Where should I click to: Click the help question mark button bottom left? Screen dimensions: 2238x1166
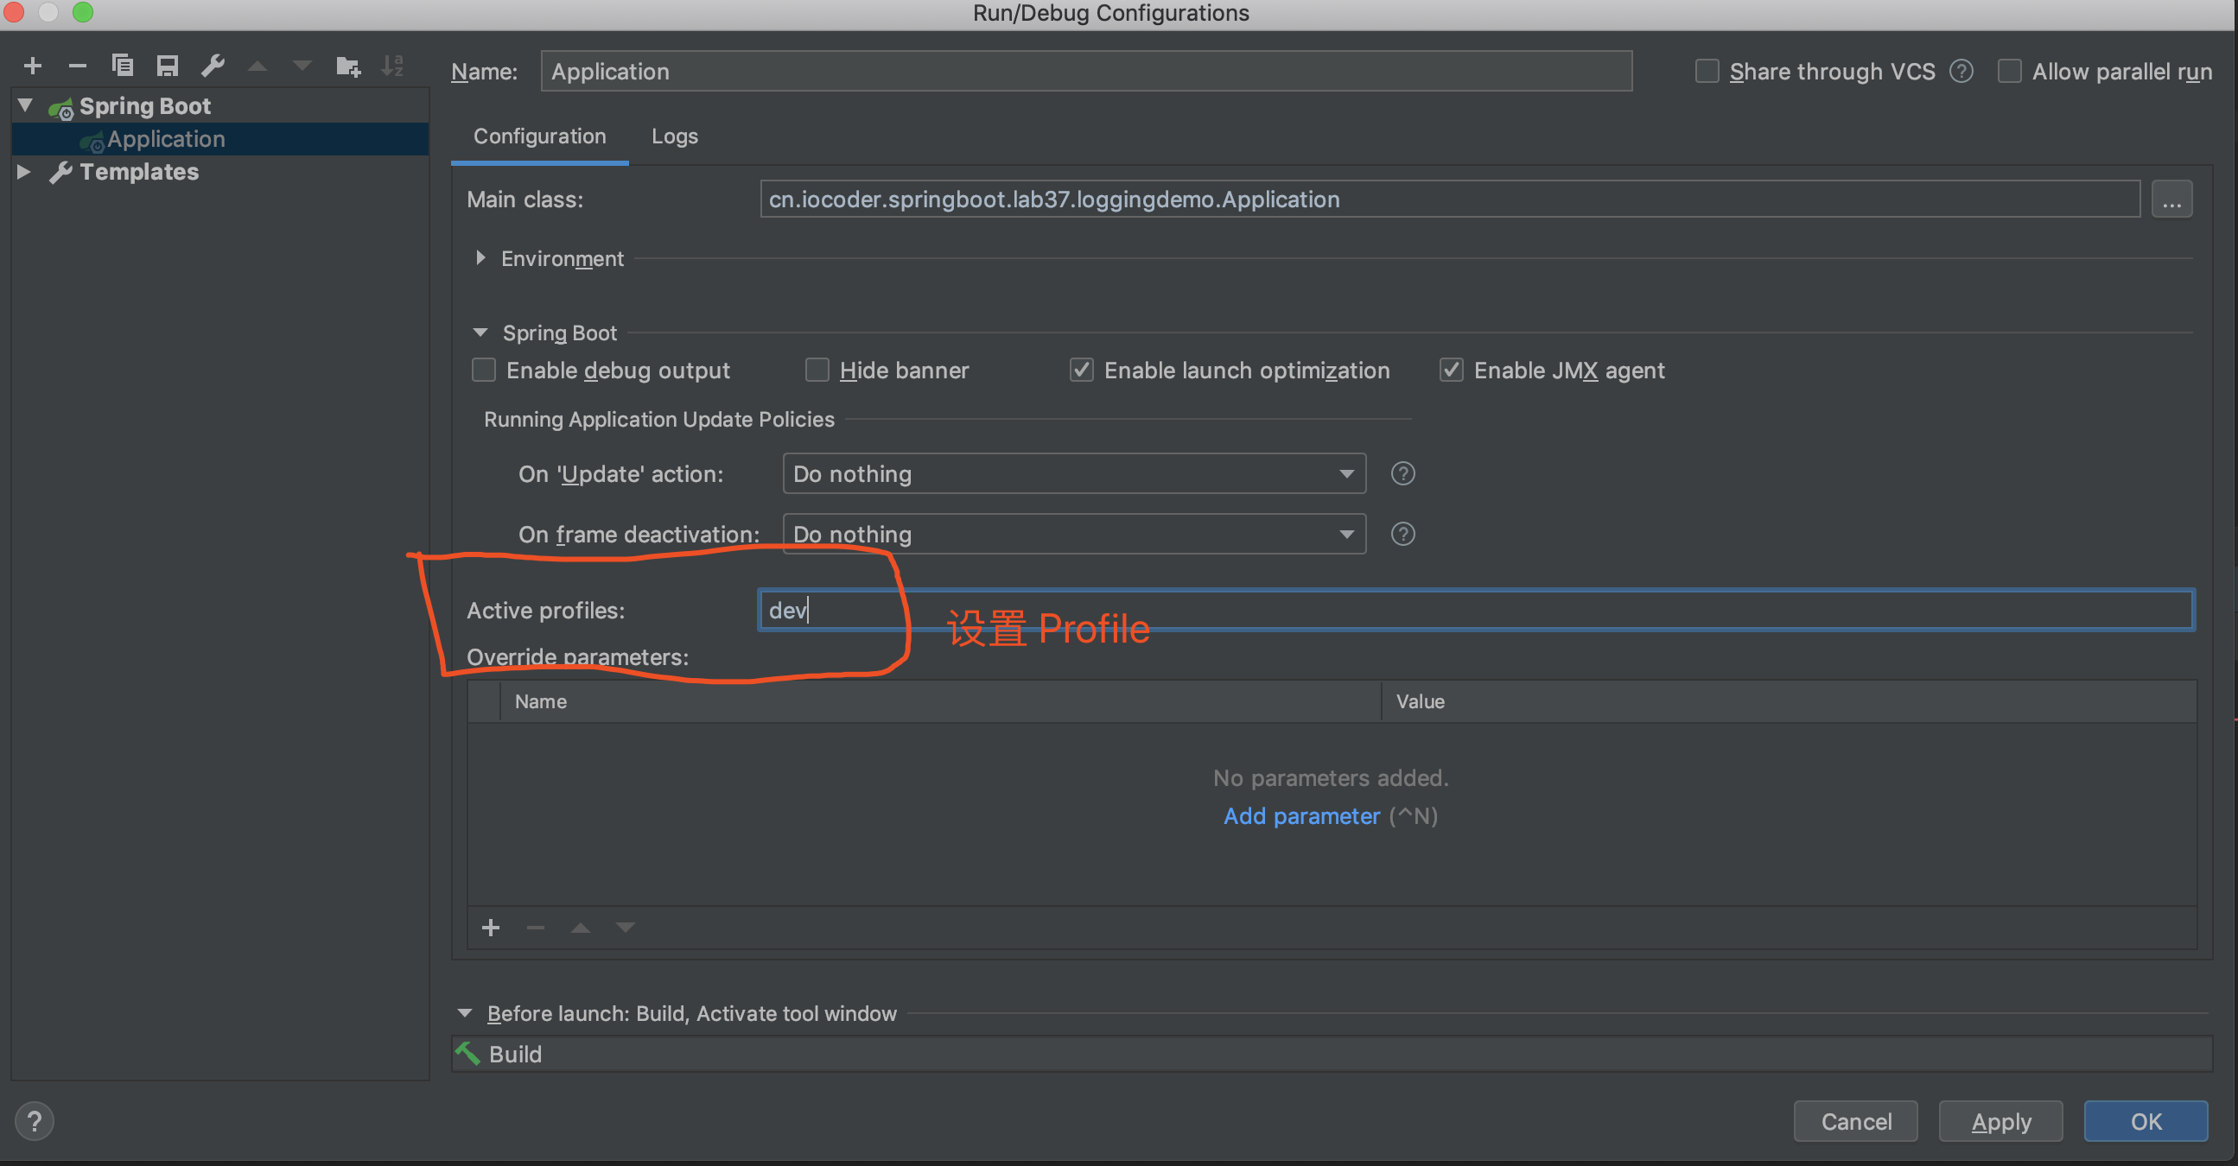pyautogui.click(x=35, y=1121)
